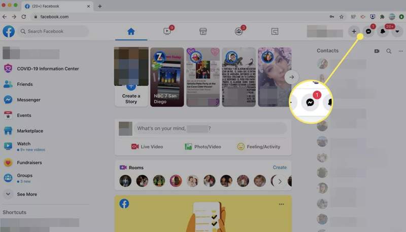Viewport: 406px width, 232px height.
Task: Click the plus circle to create a room
Action: pyautogui.click(x=125, y=181)
